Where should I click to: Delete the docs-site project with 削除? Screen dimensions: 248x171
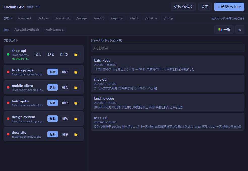tap(65, 134)
